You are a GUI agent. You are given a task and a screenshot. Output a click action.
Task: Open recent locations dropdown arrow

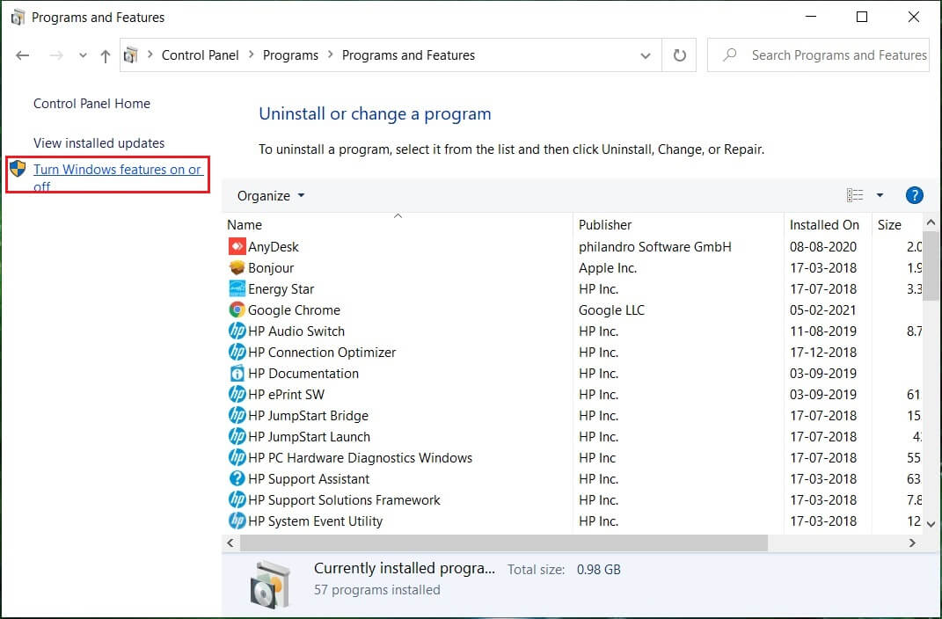[x=83, y=55]
